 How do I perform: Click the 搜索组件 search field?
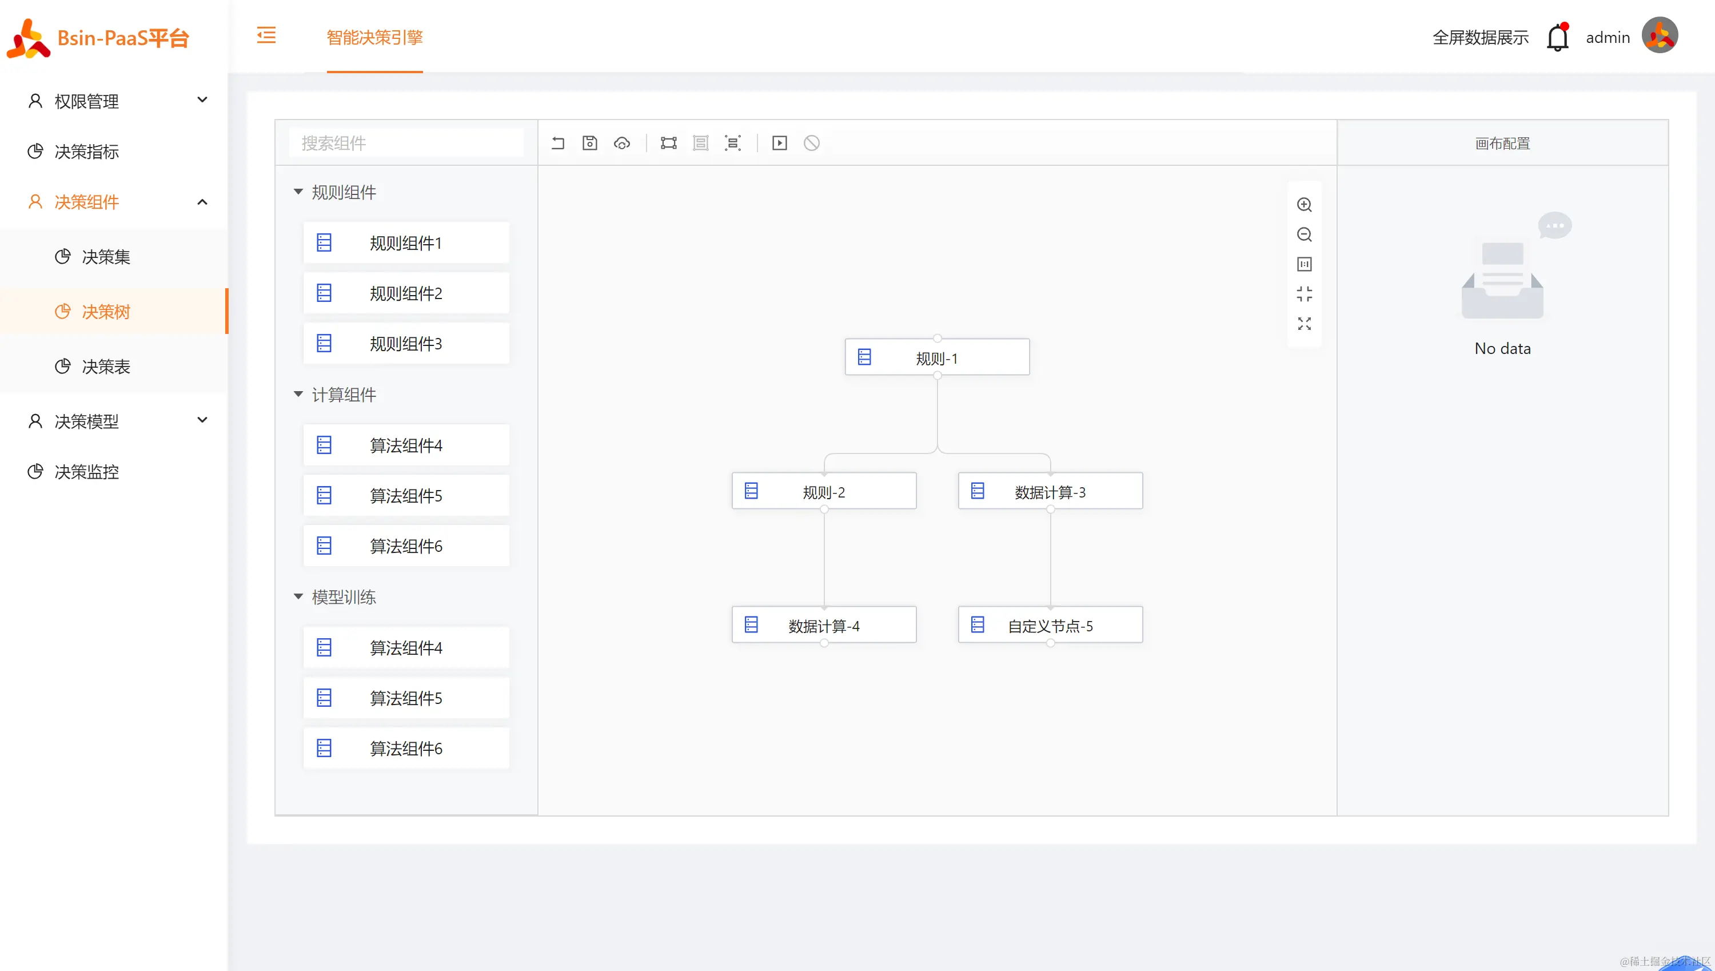(x=406, y=143)
